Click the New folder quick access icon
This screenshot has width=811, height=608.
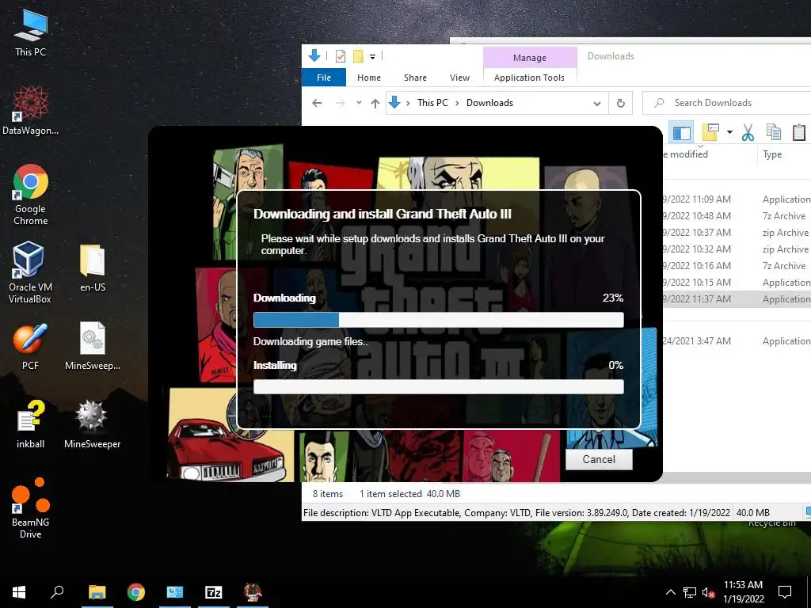pyautogui.click(x=358, y=56)
